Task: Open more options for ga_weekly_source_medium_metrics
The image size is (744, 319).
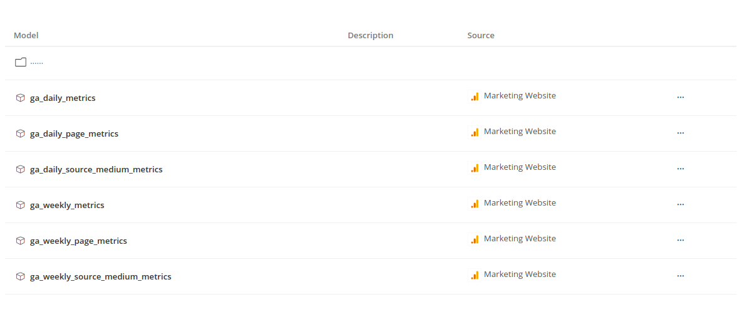Action: point(680,276)
